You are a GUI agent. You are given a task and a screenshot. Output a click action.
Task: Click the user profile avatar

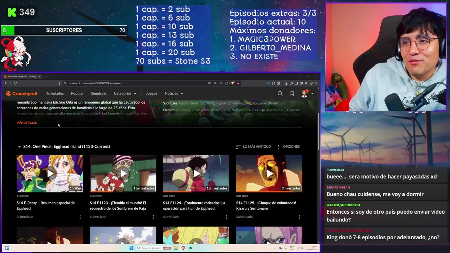click(x=304, y=93)
